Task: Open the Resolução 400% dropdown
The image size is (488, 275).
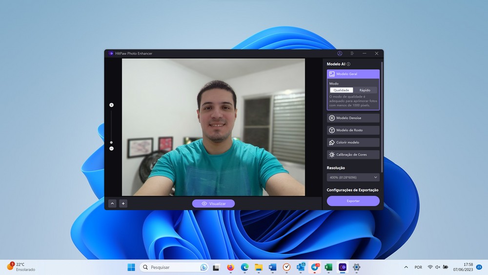Action: pos(353,177)
